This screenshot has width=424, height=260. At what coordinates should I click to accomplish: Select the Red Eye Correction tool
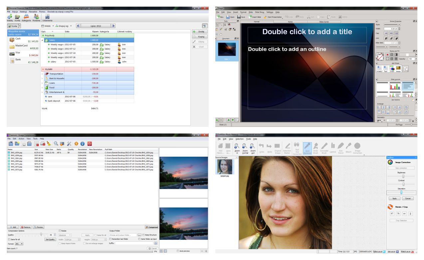pyautogui.click(x=297, y=148)
